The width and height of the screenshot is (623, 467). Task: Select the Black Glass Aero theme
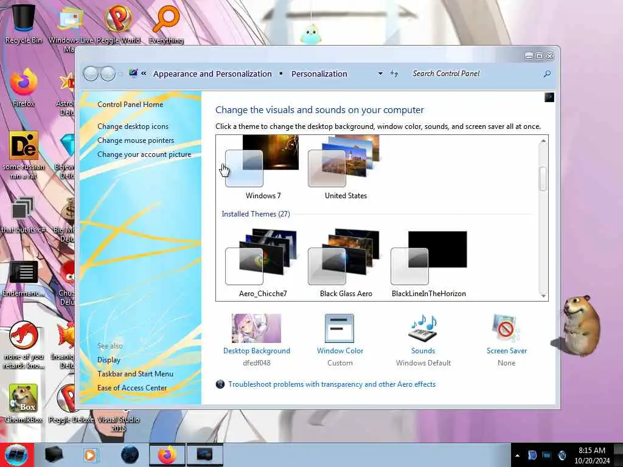tap(345, 263)
